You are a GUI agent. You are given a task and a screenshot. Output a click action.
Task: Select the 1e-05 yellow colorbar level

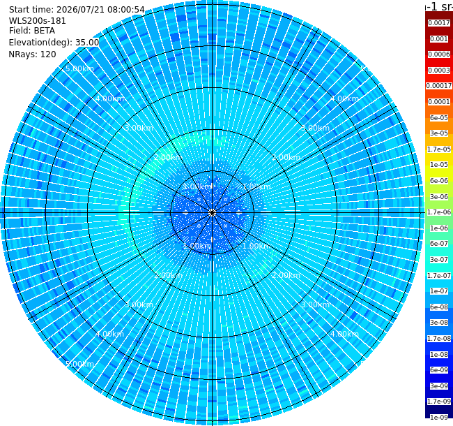tap(439, 165)
